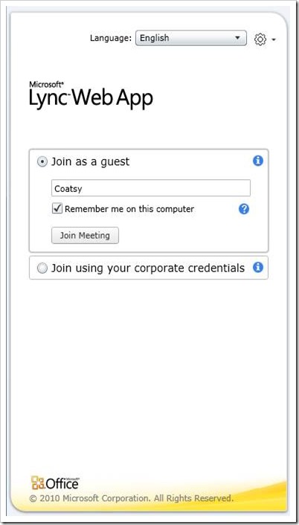This screenshot has height=525, width=299.
Task: Click Join using your corporate credentials text
Action: 148,268
